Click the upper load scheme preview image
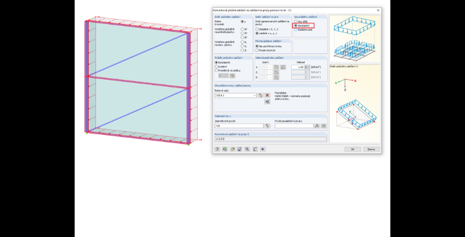 [354, 39]
